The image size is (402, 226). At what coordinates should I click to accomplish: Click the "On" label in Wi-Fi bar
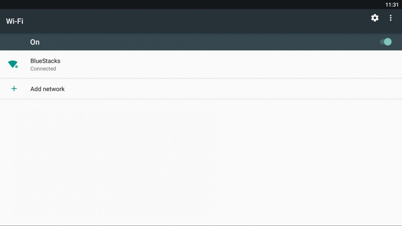[x=35, y=42]
